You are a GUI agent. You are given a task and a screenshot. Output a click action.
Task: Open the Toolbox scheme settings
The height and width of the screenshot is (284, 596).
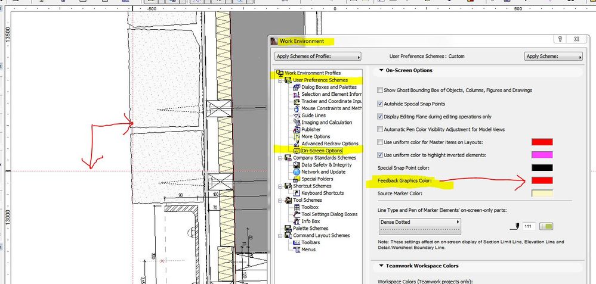pos(310,207)
